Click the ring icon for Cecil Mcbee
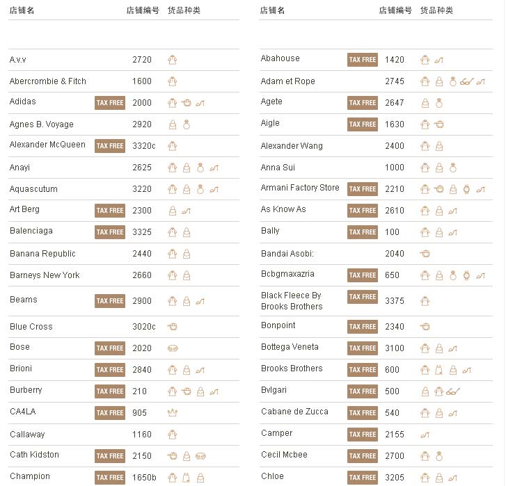 (439, 456)
